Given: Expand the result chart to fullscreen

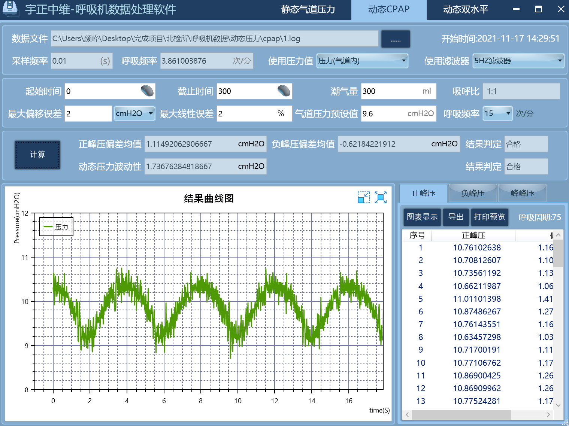Looking at the screenshot, I should pyautogui.click(x=381, y=198).
